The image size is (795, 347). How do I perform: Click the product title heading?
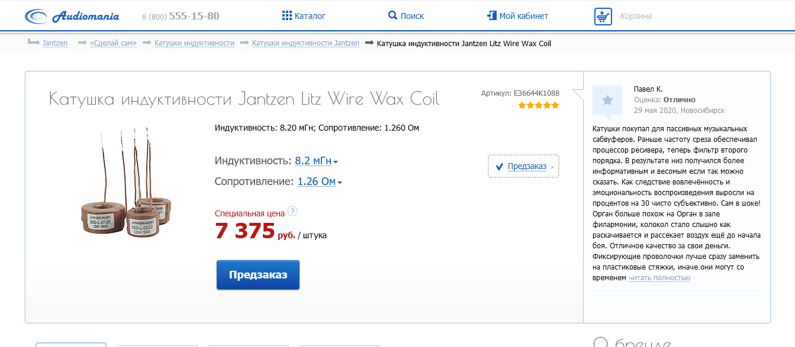[244, 98]
